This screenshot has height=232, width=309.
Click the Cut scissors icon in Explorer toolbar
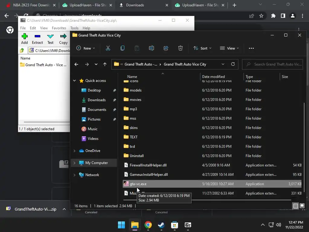coord(108,48)
